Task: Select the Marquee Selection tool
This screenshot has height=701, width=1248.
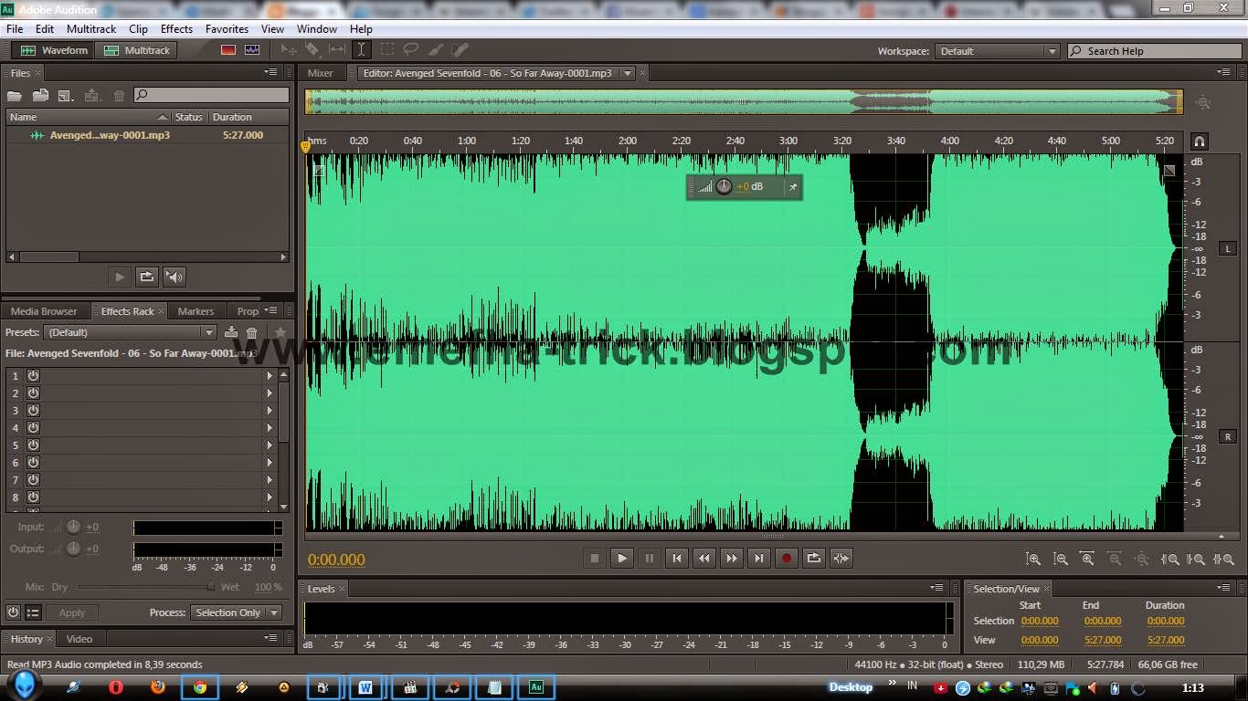Action: (x=386, y=50)
